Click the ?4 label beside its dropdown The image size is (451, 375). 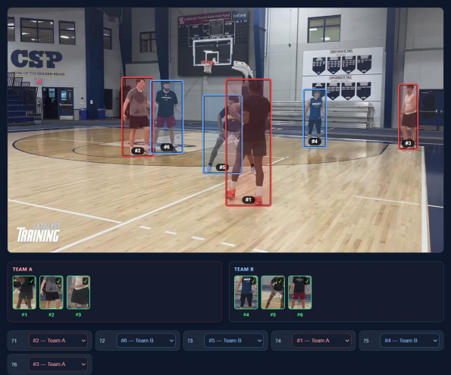point(278,341)
